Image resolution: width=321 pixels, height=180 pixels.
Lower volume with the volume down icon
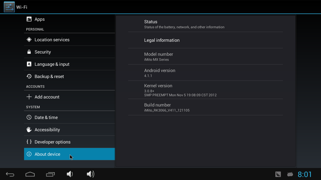pos(70,174)
